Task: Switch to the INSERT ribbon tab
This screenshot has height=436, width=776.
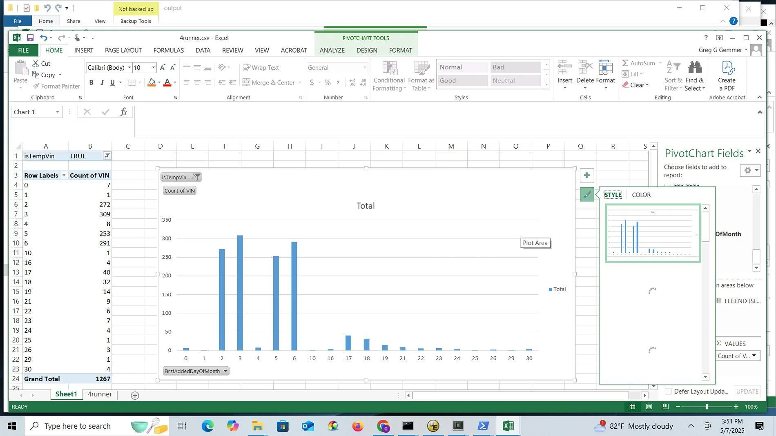Action: coord(84,50)
